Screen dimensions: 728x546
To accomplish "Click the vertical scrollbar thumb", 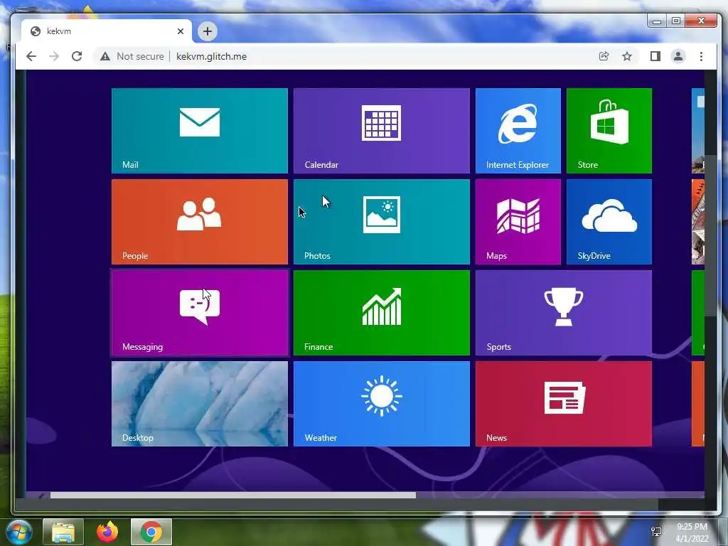I will 710,236.
